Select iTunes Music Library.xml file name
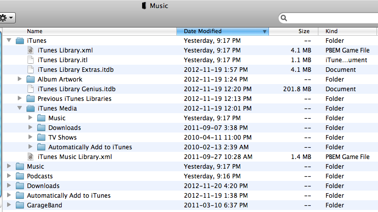Screen dimensions: 378x212 75,156
